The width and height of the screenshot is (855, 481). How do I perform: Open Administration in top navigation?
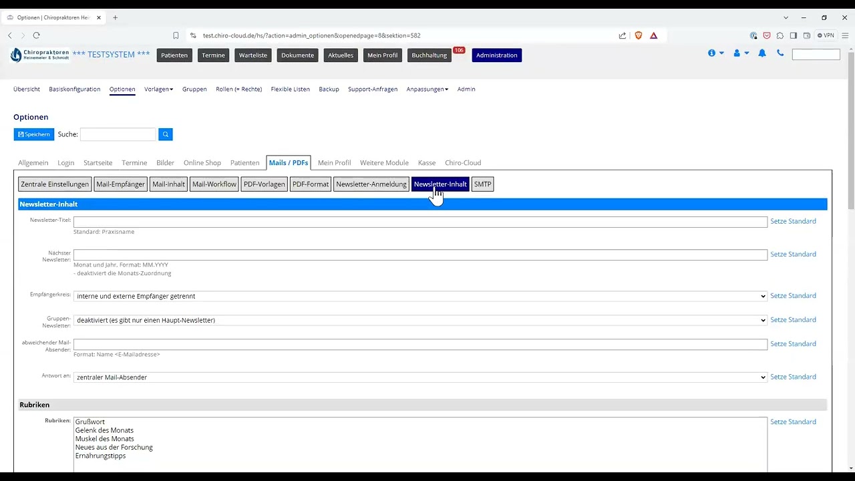[497, 55]
